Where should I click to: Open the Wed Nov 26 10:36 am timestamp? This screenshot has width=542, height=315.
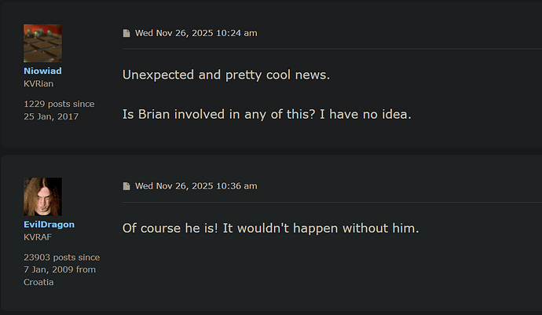(196, 186)
